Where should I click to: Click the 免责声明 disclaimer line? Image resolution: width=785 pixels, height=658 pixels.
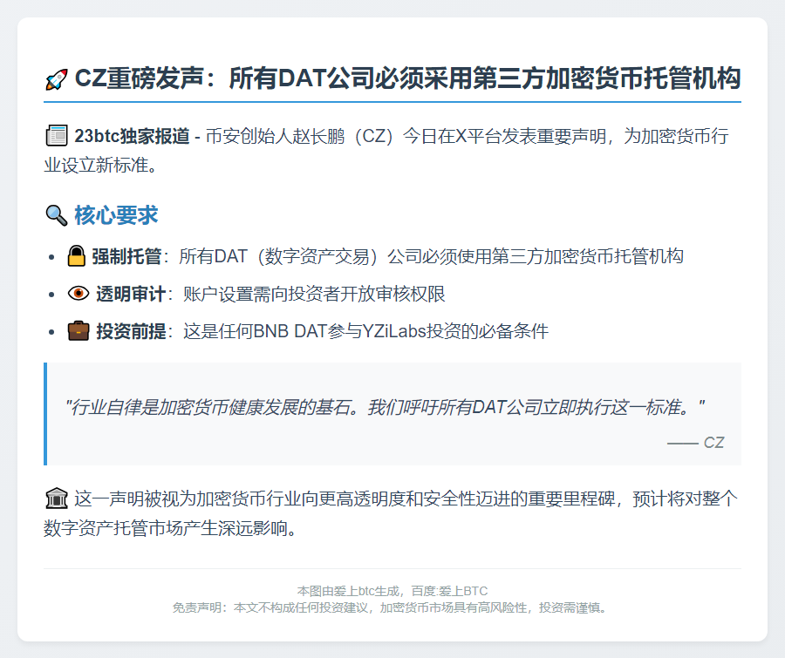tap(392, 607)
